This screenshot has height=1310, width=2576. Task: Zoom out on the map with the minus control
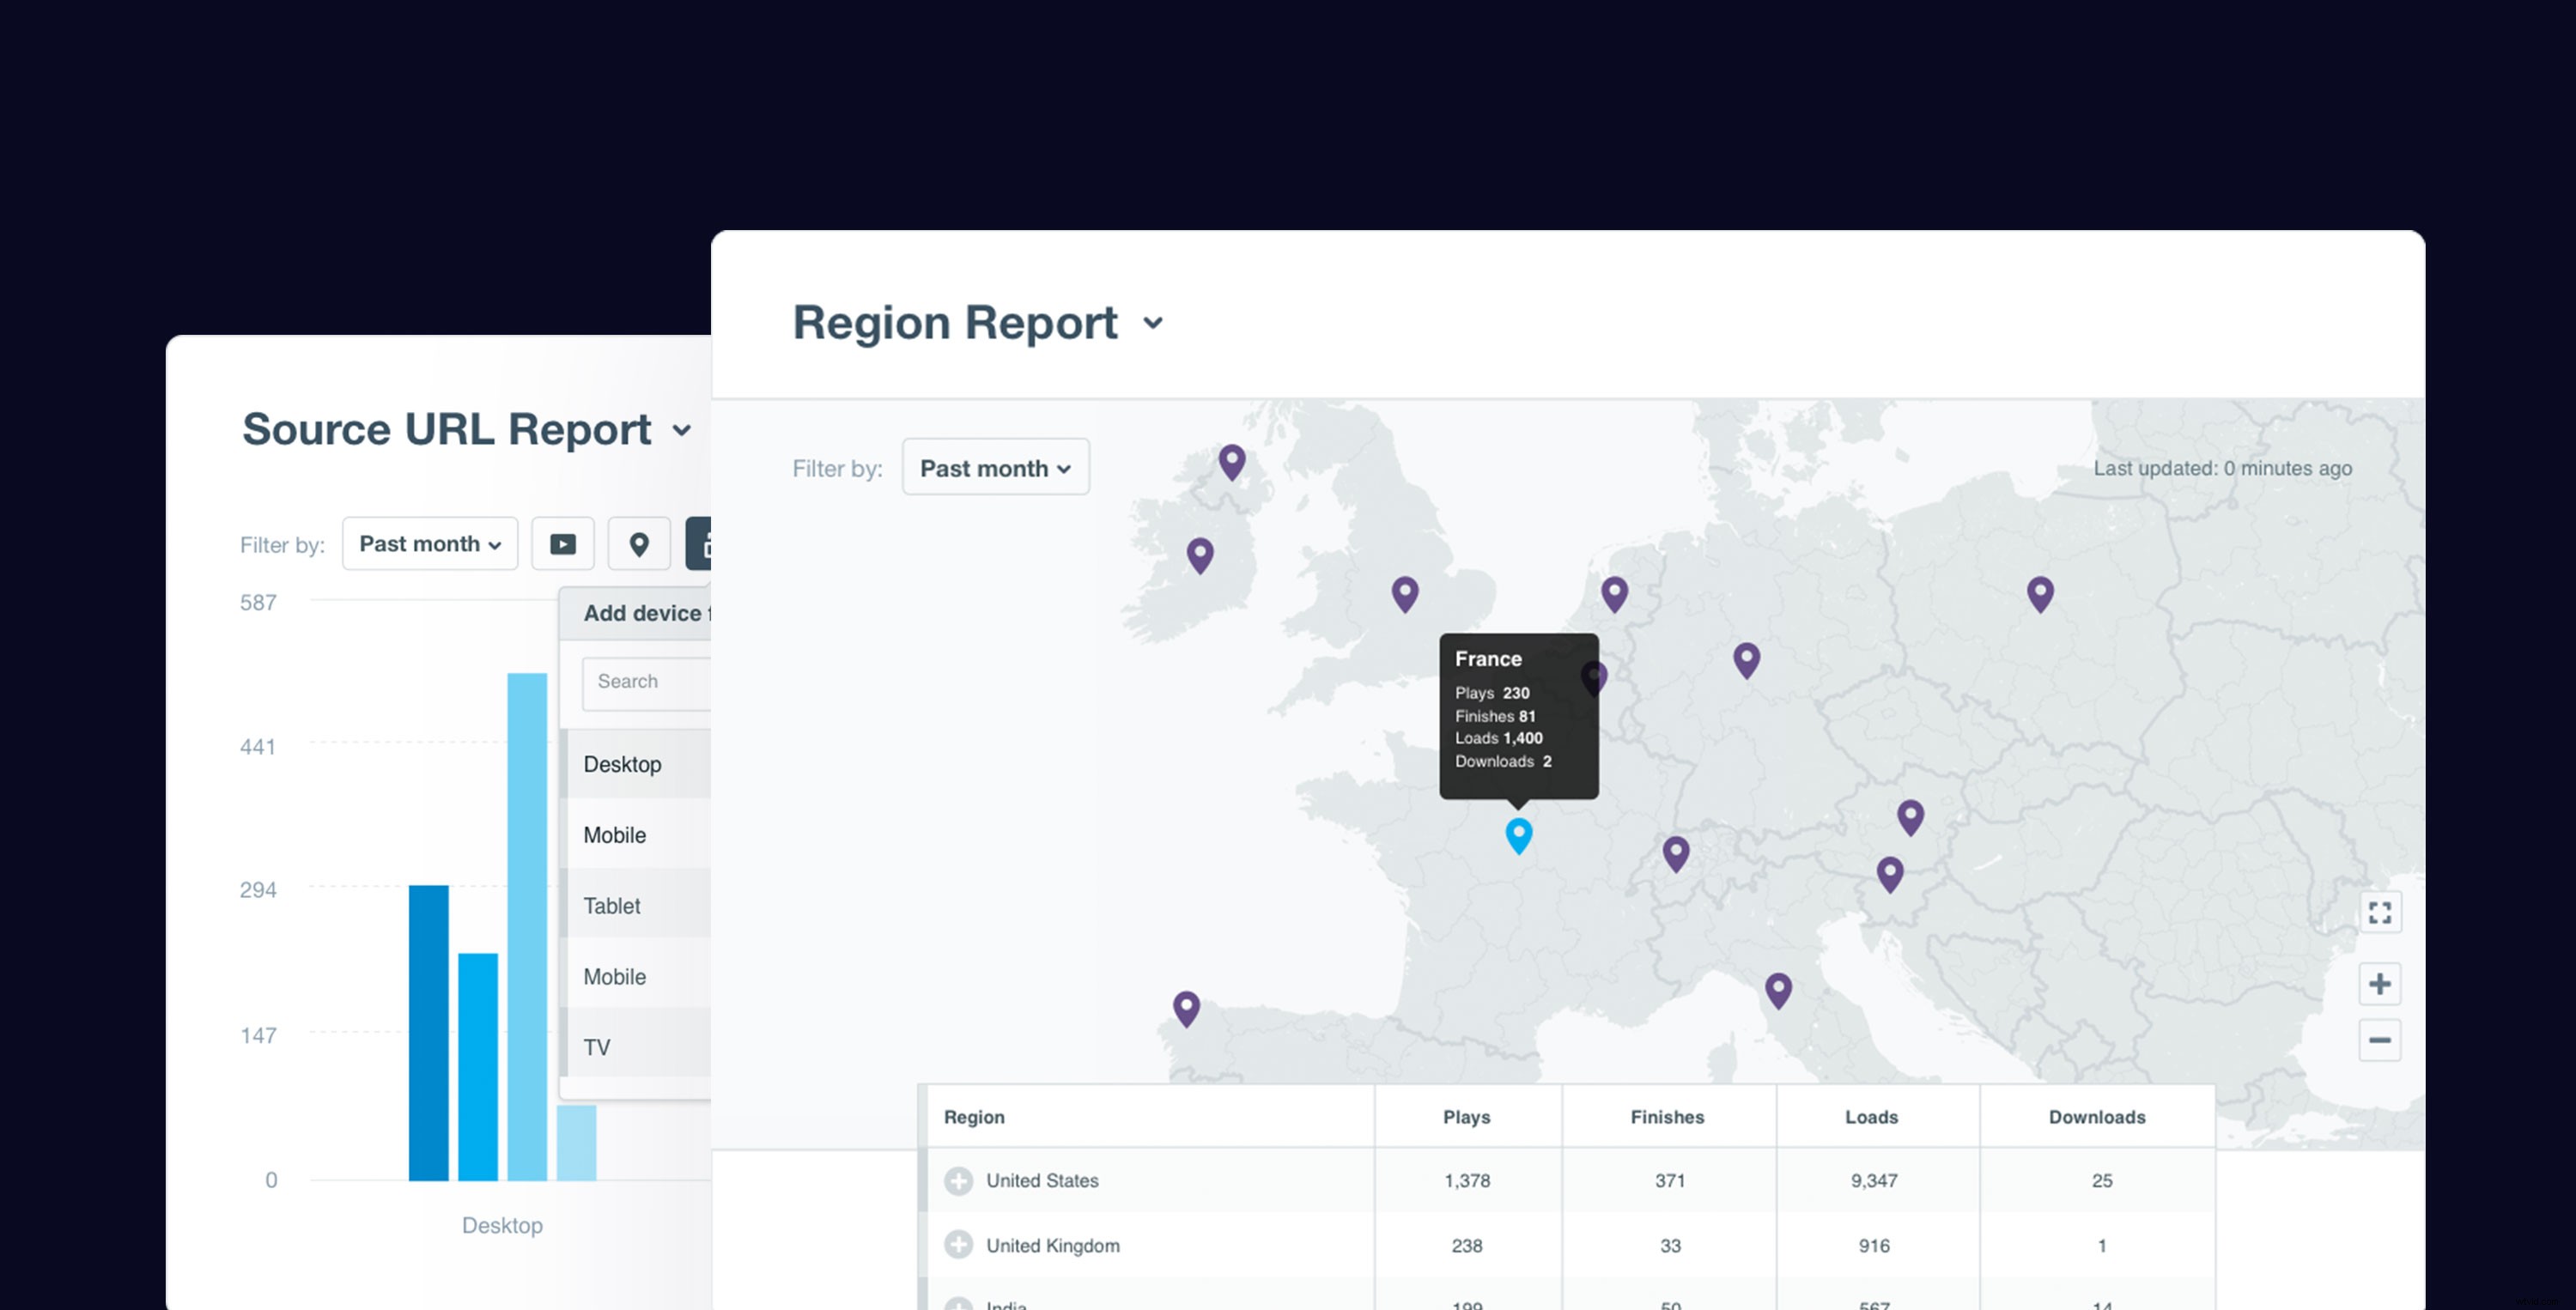pyautogui.click(x=2381, y=1040)
